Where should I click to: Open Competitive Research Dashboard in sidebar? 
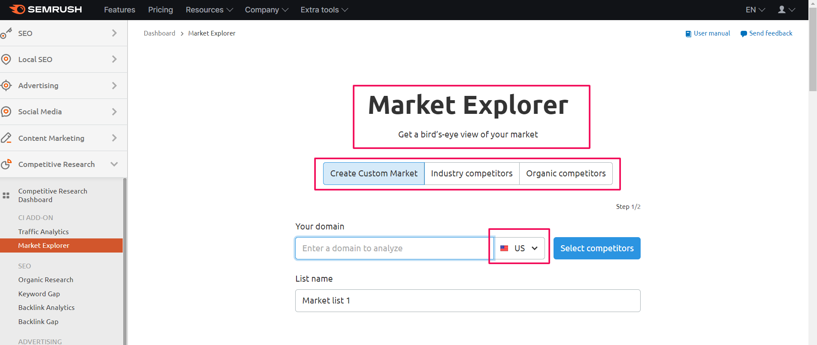[x=53, y=195]
